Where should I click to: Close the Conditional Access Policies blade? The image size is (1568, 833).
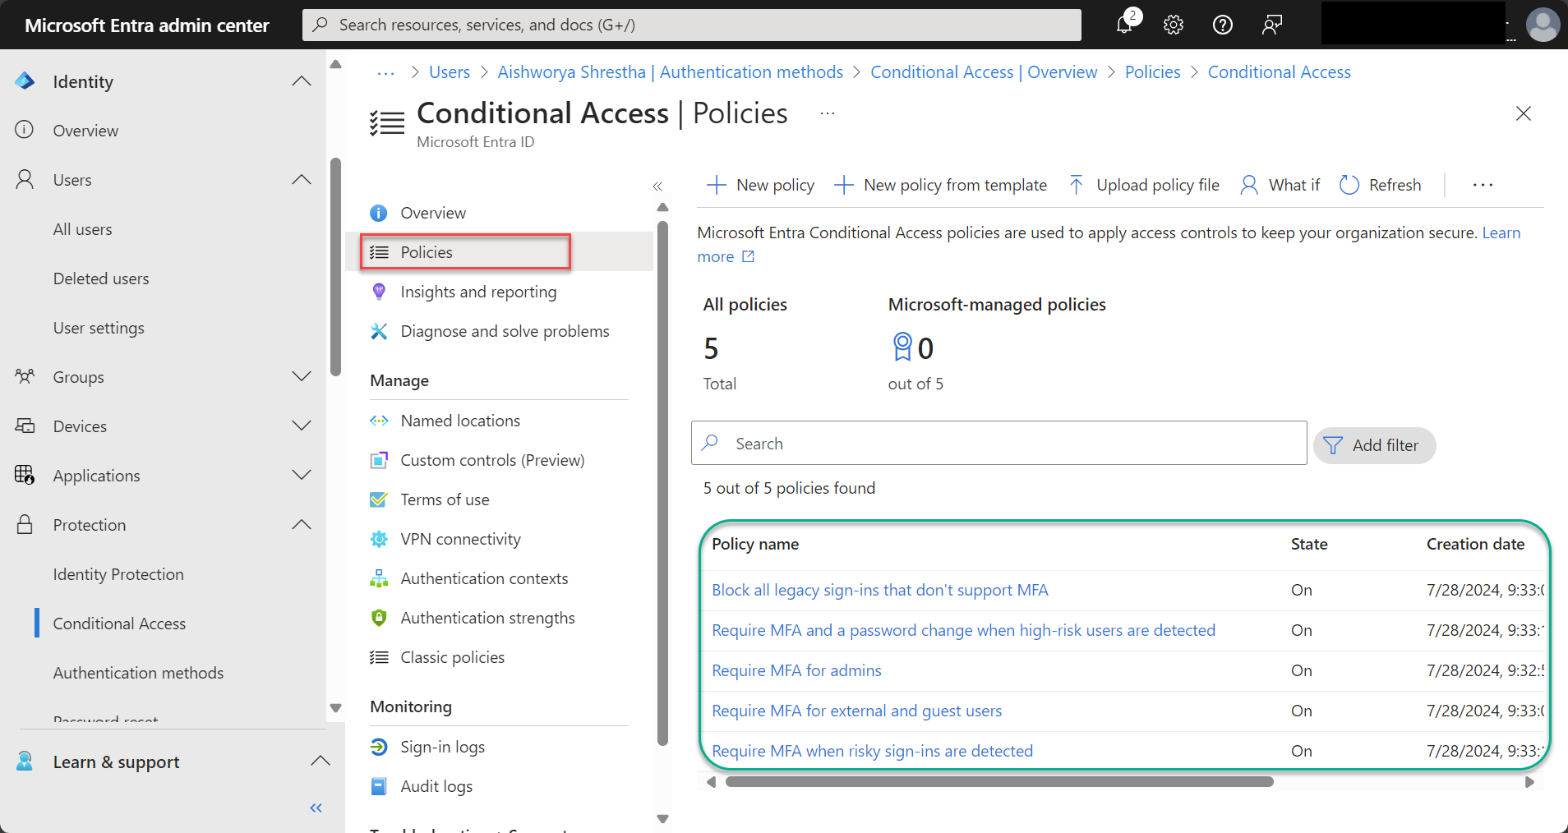pos(1524,113)
